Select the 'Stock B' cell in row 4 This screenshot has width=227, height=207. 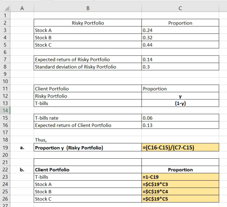pos(88,37)
